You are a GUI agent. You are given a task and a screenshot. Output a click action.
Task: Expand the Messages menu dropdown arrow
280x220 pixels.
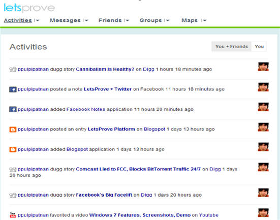coord(86,20)
